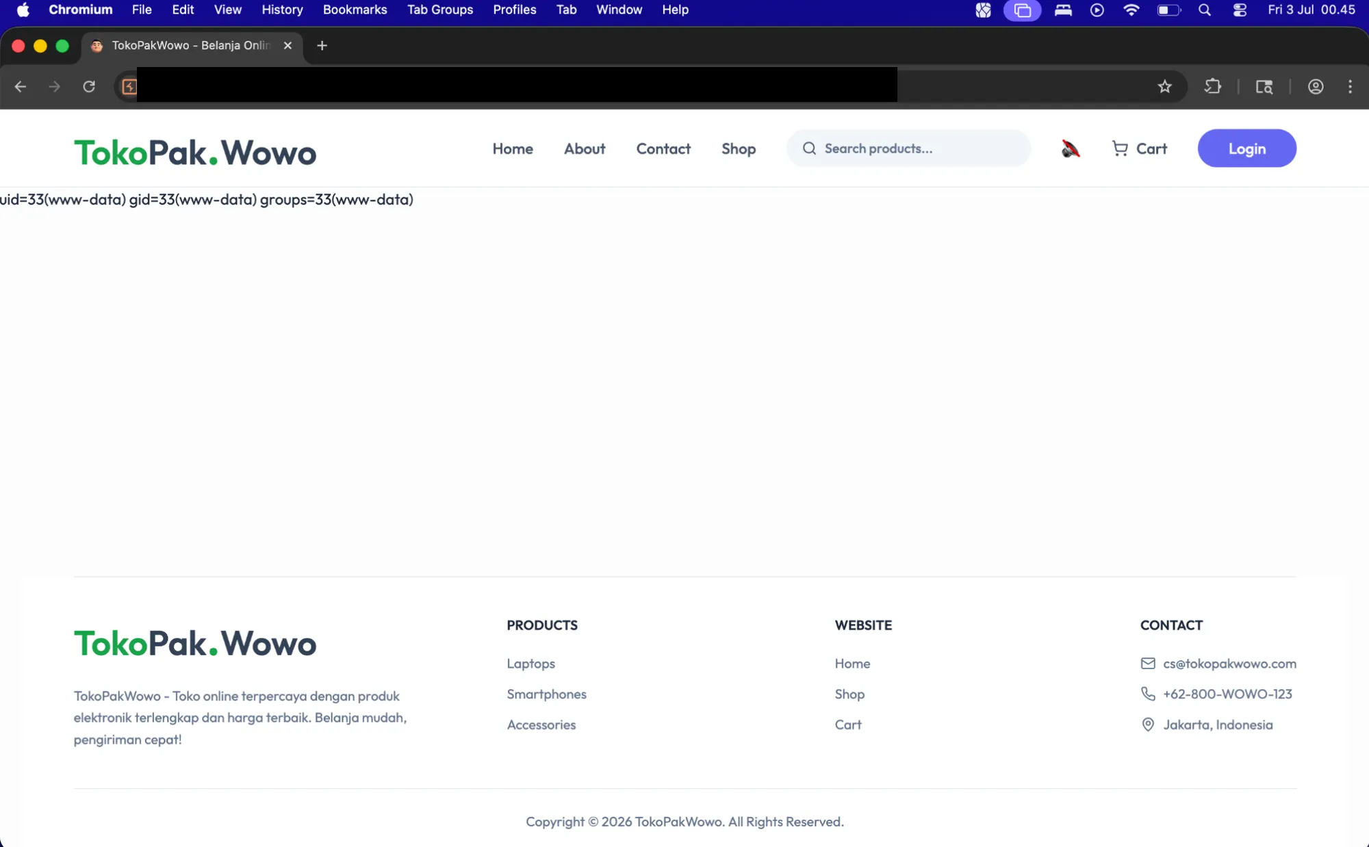Image resolution: width=1369 pixels, height=847 pixels.
Task: Open macOS Spotlight search icon
Action: click(x=1205, y=10)
